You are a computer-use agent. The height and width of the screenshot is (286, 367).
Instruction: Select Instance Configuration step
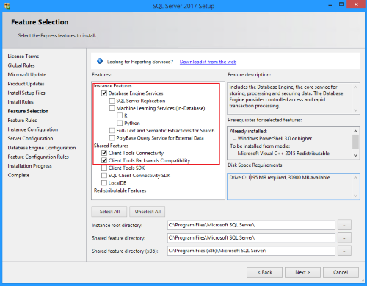tap(33, 129)
